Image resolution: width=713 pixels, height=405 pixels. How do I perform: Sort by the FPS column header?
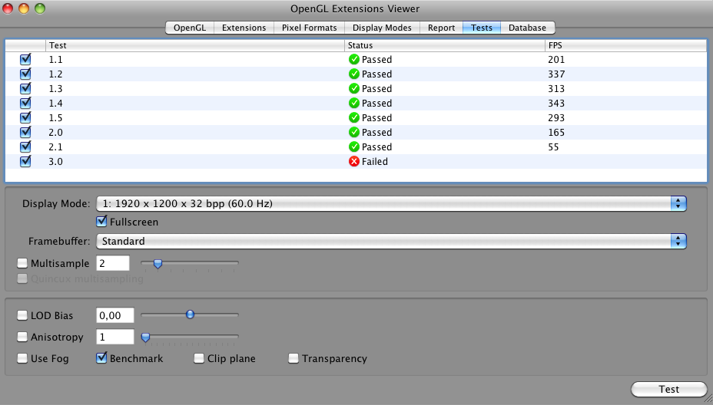coord(625,45)
